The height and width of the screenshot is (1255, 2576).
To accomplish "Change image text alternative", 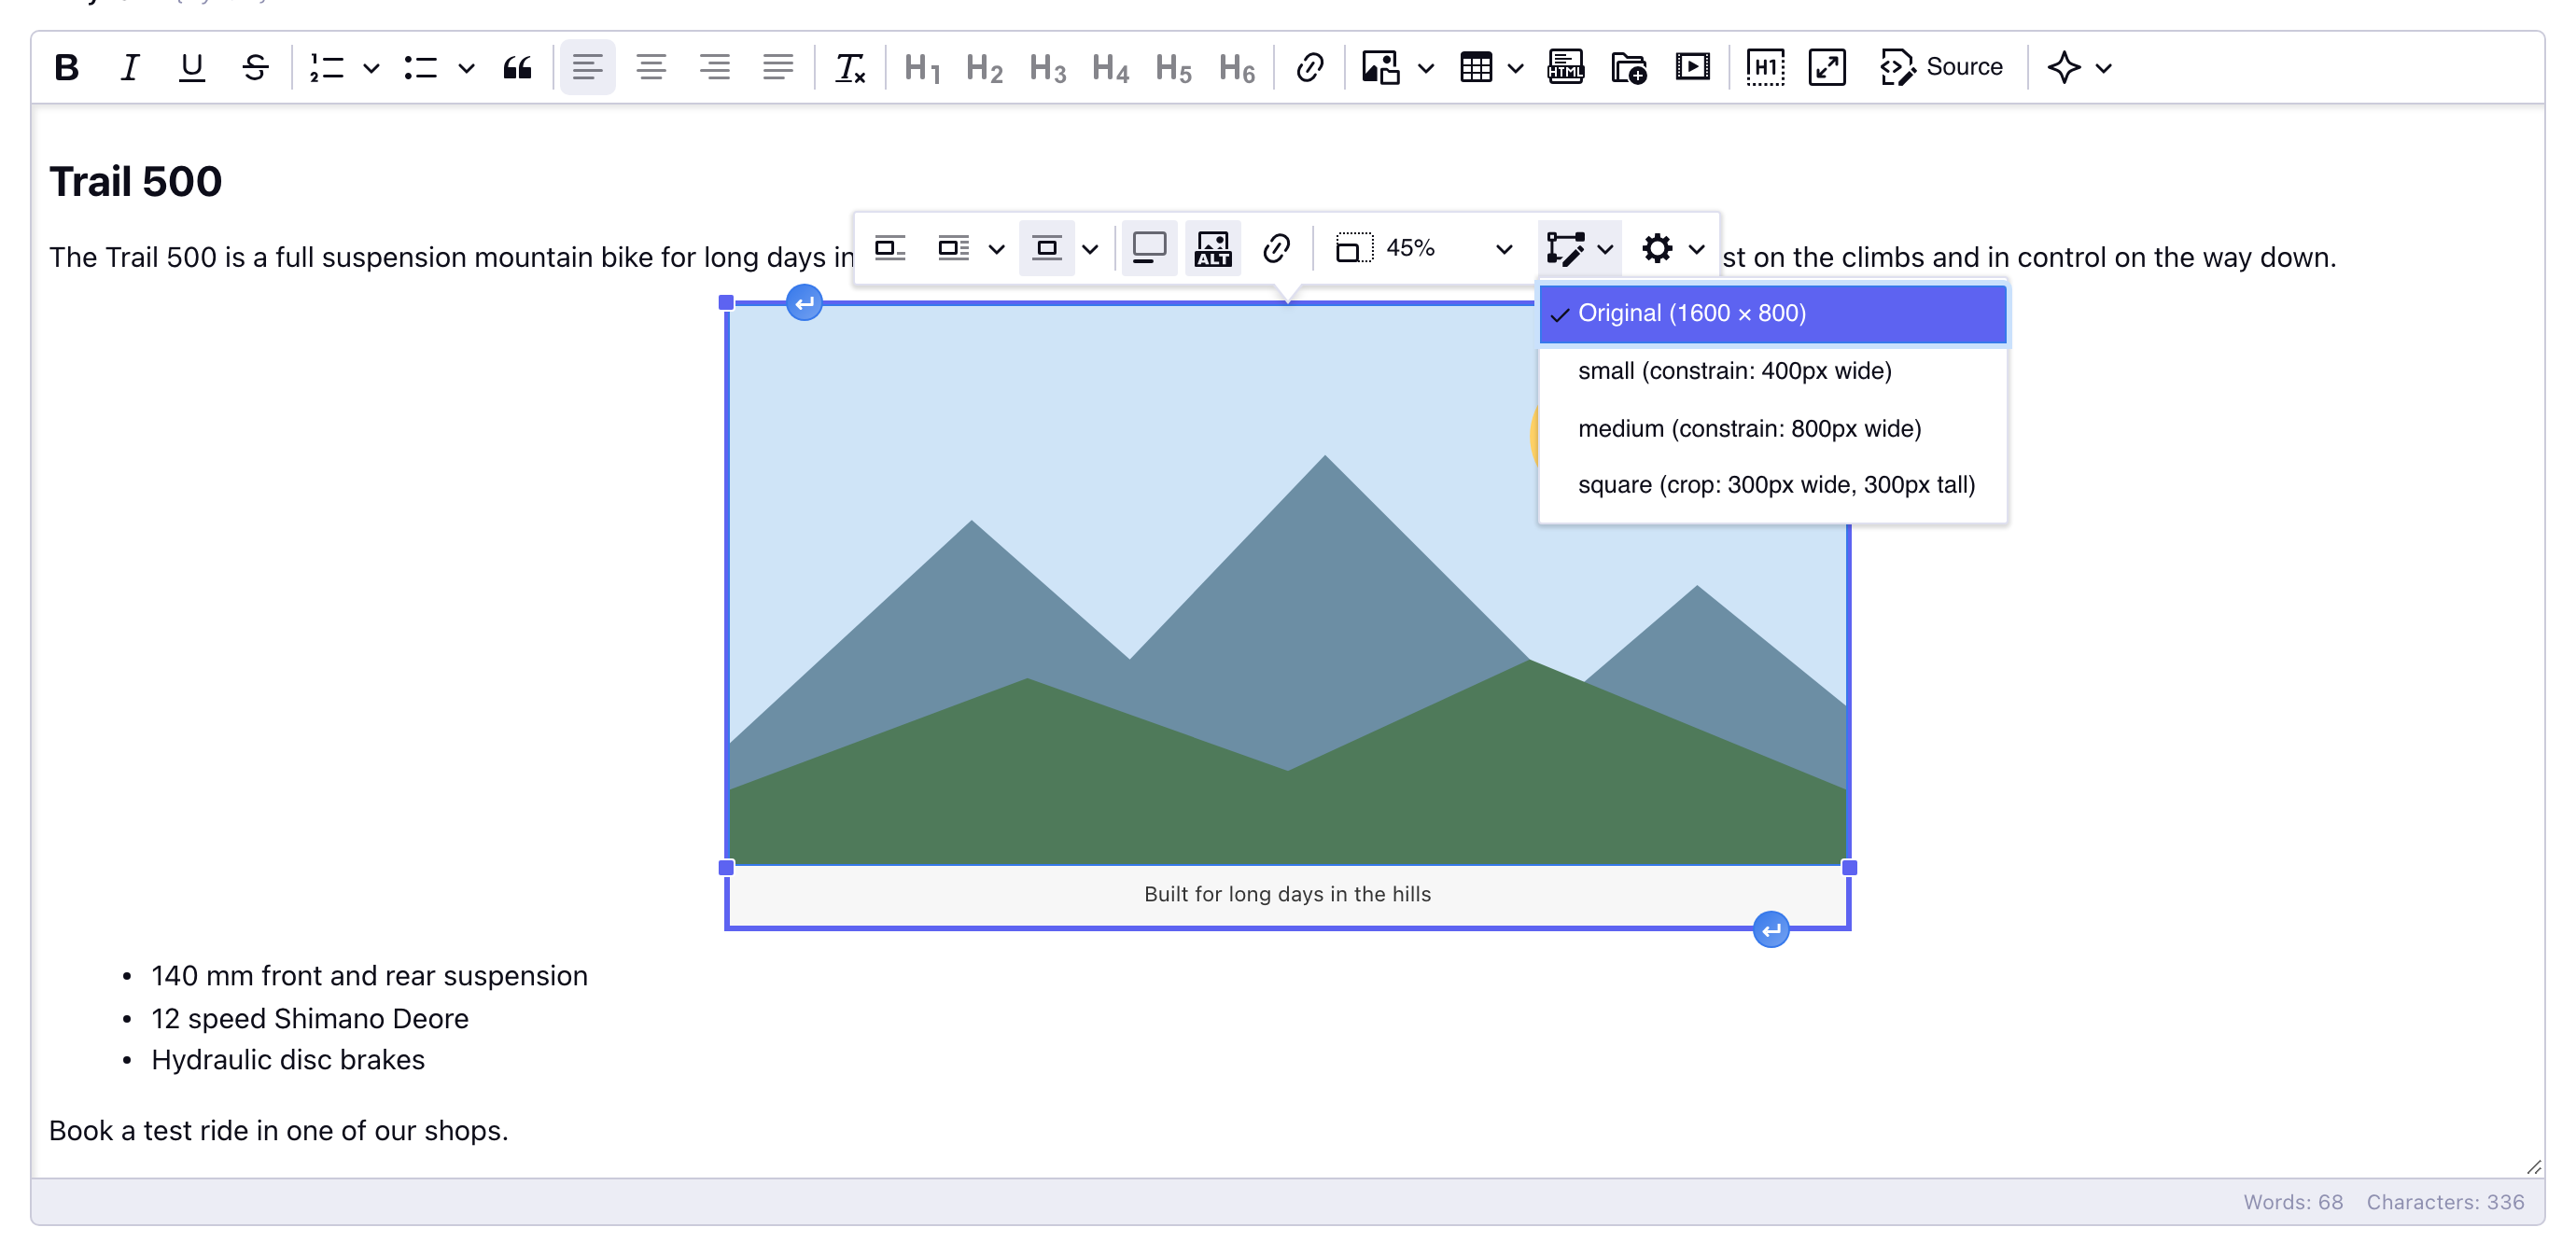I will (x=1213, y=248).
